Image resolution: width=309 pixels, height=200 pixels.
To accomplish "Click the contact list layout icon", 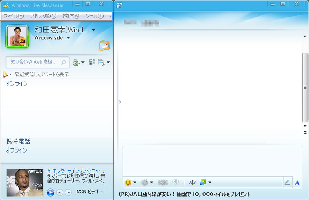I will pyautogui.click(x=101, y=62).
